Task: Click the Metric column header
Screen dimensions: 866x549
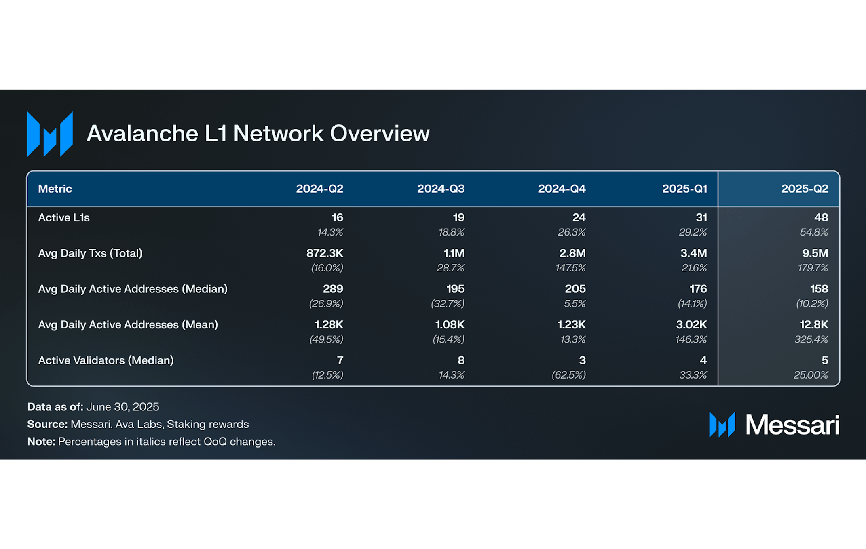Action: pos(55,189)
